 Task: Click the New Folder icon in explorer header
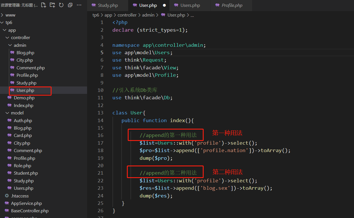[x=52, y=5]
